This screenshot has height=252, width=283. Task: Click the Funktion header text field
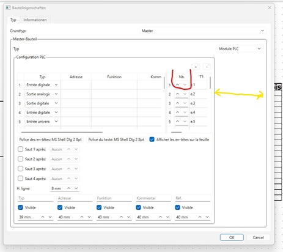click(x=114, y=198)
